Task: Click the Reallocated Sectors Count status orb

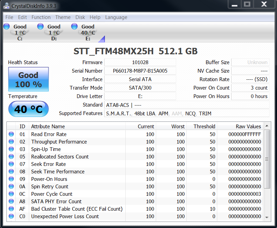Action: click(11, 157)
